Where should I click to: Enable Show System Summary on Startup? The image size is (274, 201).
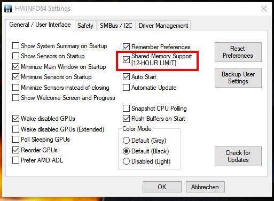[x=15, y=45]
